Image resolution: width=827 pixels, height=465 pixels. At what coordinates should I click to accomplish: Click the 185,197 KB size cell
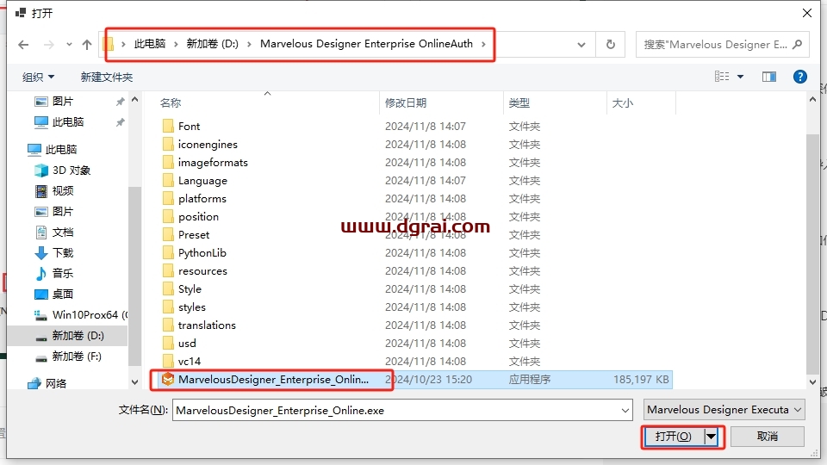[x=640, y=380]
